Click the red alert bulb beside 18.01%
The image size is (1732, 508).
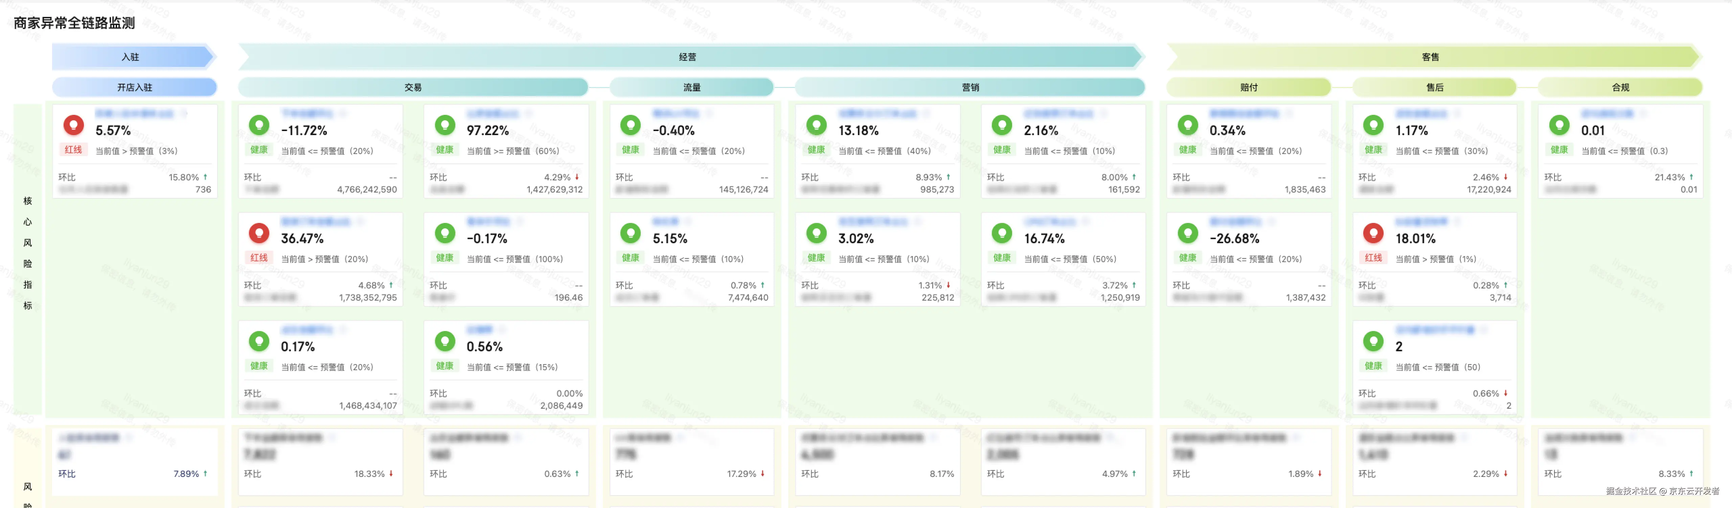point(1373,233)
